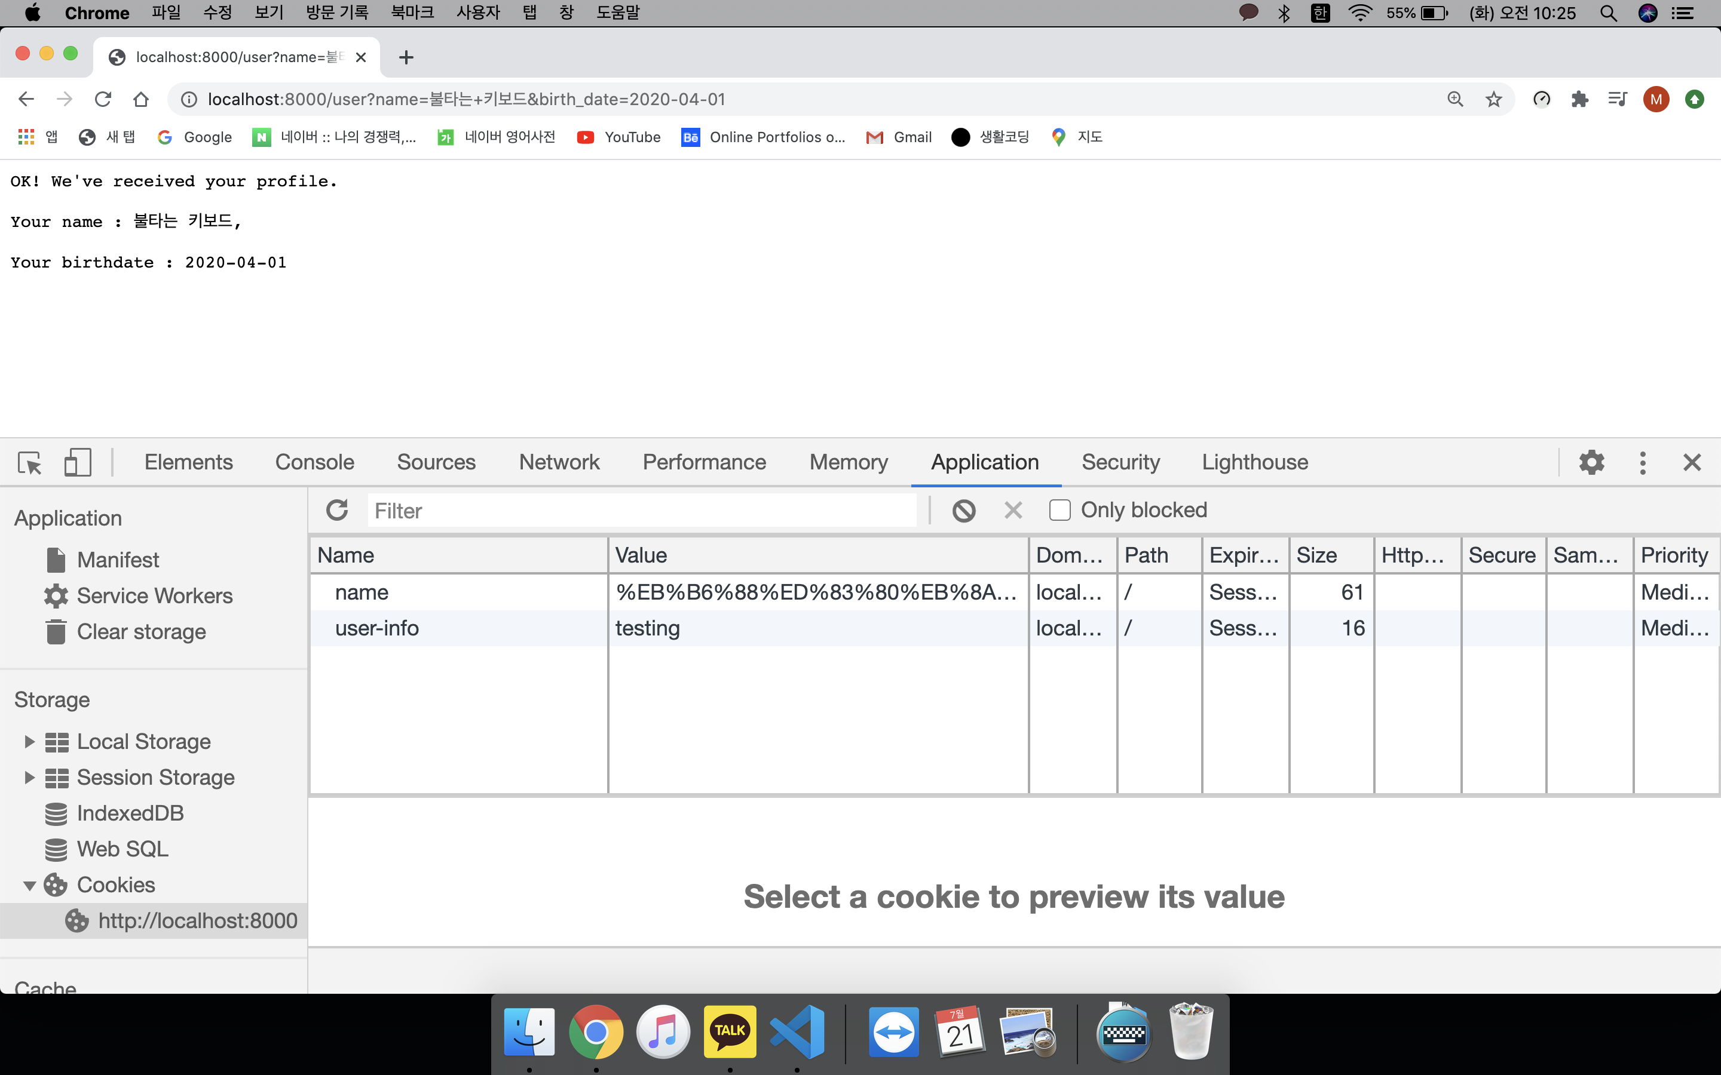Click the cookie Filter input field
Image resolution: width=1721 pixels, height=1075 pixels.
[640, 511]
